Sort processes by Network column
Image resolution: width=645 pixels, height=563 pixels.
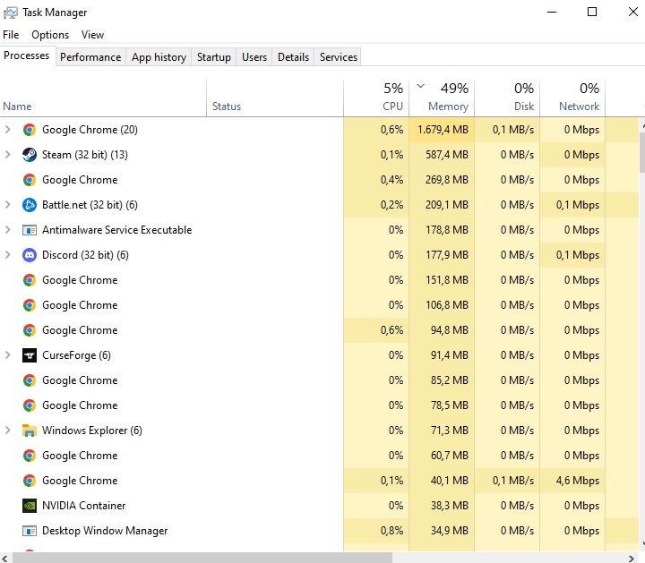tap(572, 98)
